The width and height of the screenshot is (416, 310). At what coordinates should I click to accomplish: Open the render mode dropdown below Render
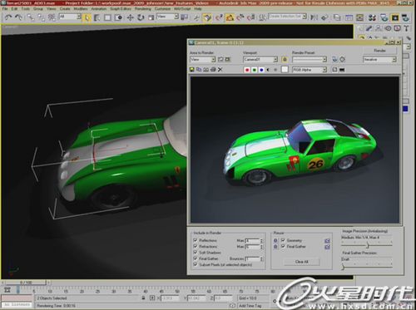[379, 60]
